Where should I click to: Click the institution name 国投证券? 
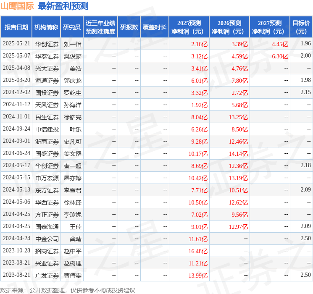[47, 93]
